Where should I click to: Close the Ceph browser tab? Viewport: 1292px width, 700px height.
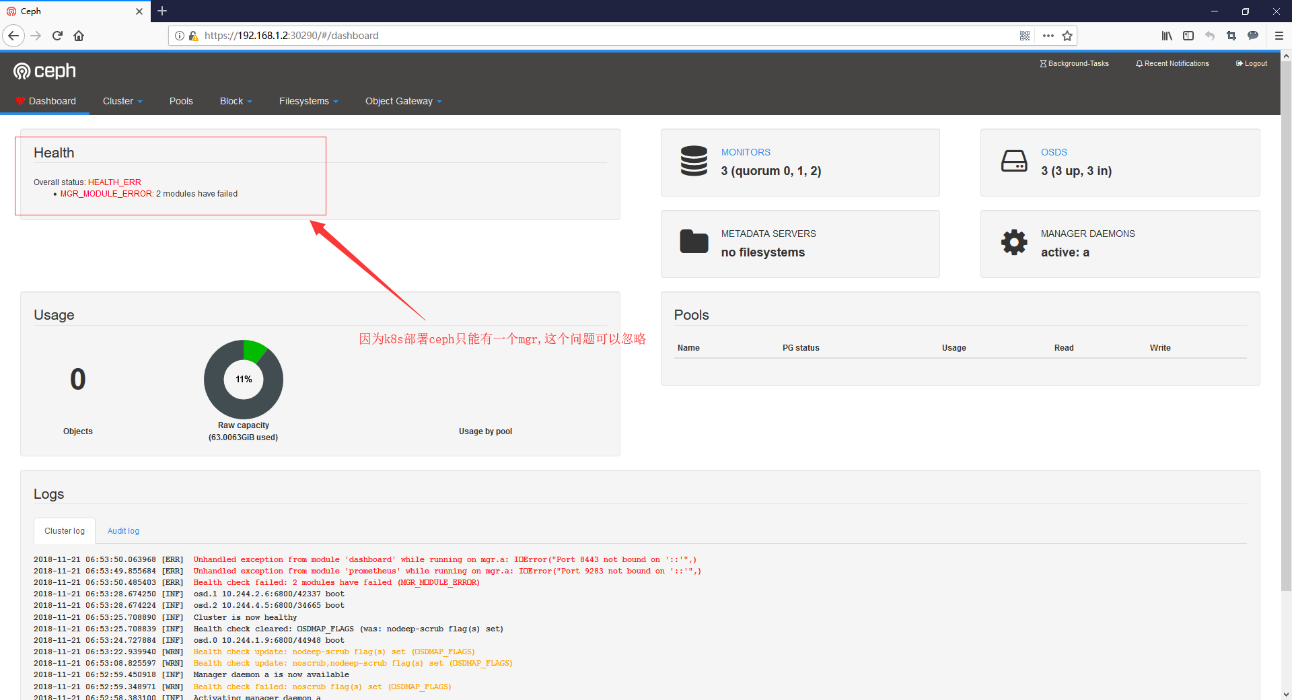pos(139,11)
